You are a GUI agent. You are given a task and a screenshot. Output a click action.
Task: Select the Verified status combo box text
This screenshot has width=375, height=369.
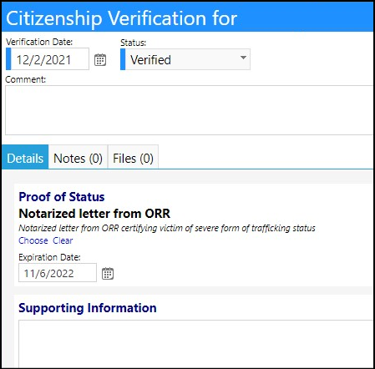coord(150,60)
